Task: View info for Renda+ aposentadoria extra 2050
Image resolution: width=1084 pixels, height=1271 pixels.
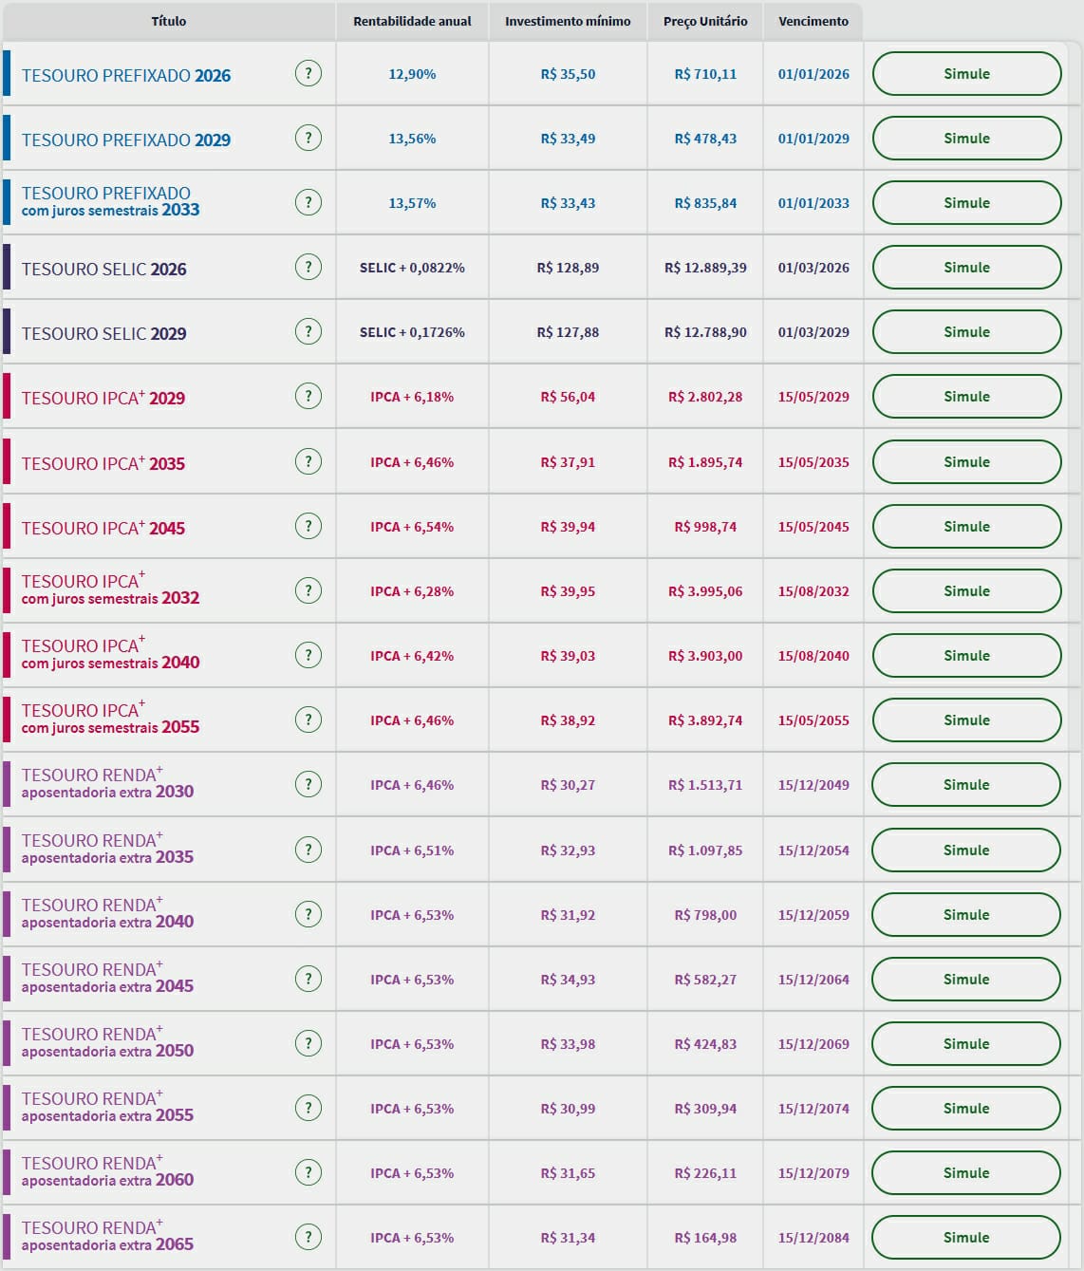Action: (x=308, y=1043)
